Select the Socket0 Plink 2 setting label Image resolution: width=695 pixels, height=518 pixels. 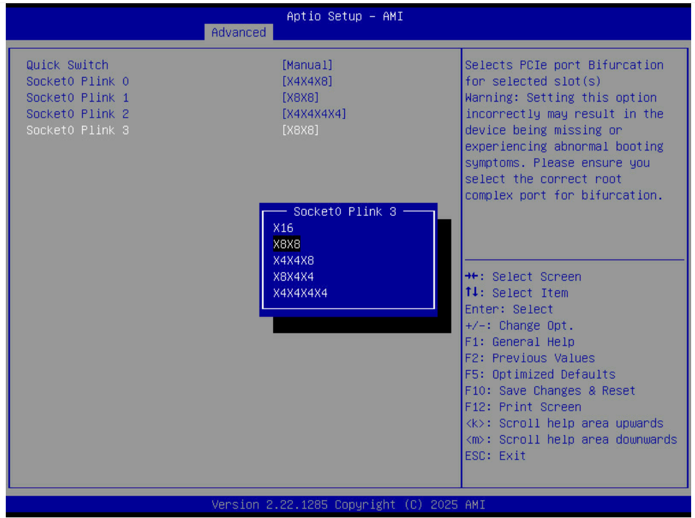click(x=78, y=114)
